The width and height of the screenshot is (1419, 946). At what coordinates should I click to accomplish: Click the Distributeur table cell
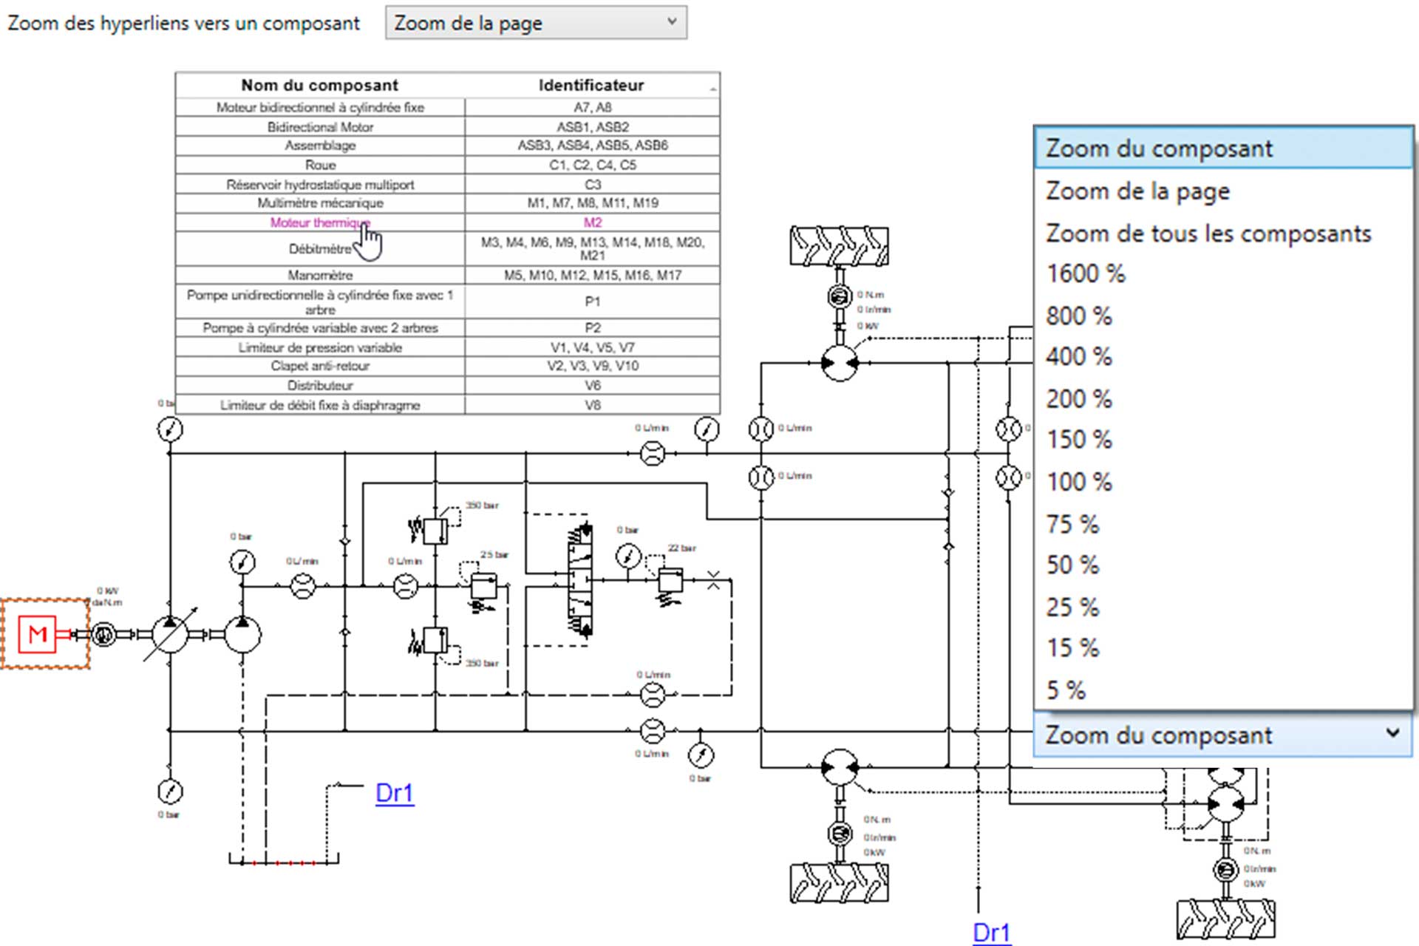320,385
